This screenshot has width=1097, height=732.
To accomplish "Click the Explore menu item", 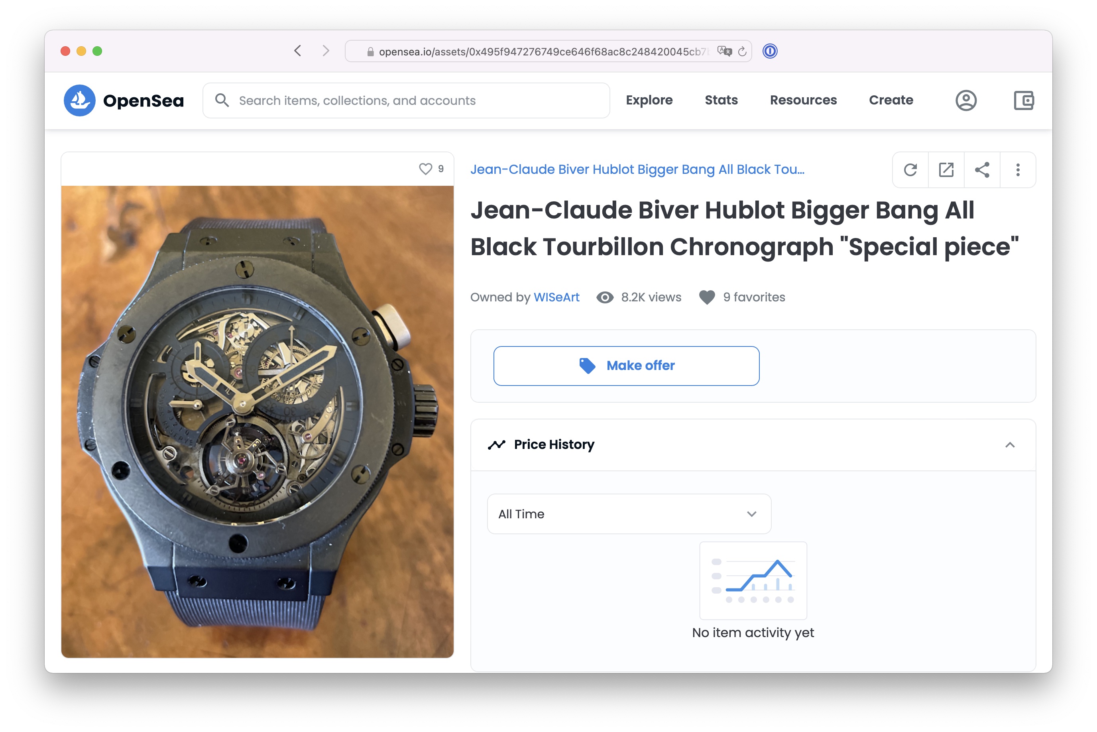I will click(649, 100).
